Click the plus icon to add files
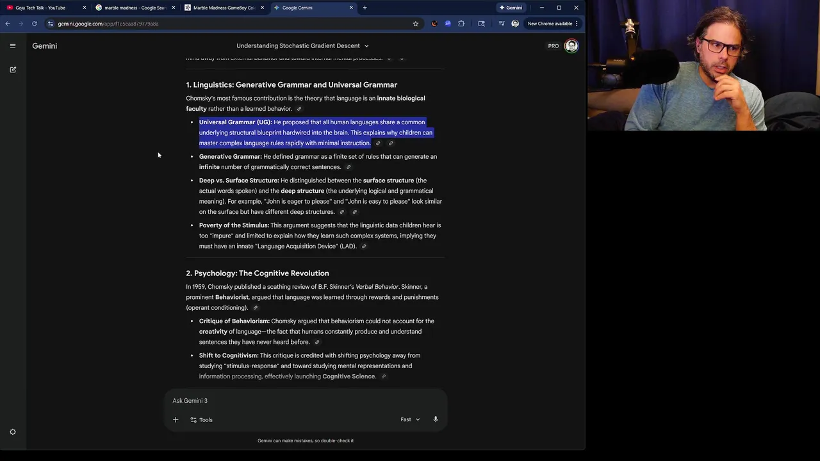Image resolution: width=820 pixels, height=461 pixels. [176, 419]
